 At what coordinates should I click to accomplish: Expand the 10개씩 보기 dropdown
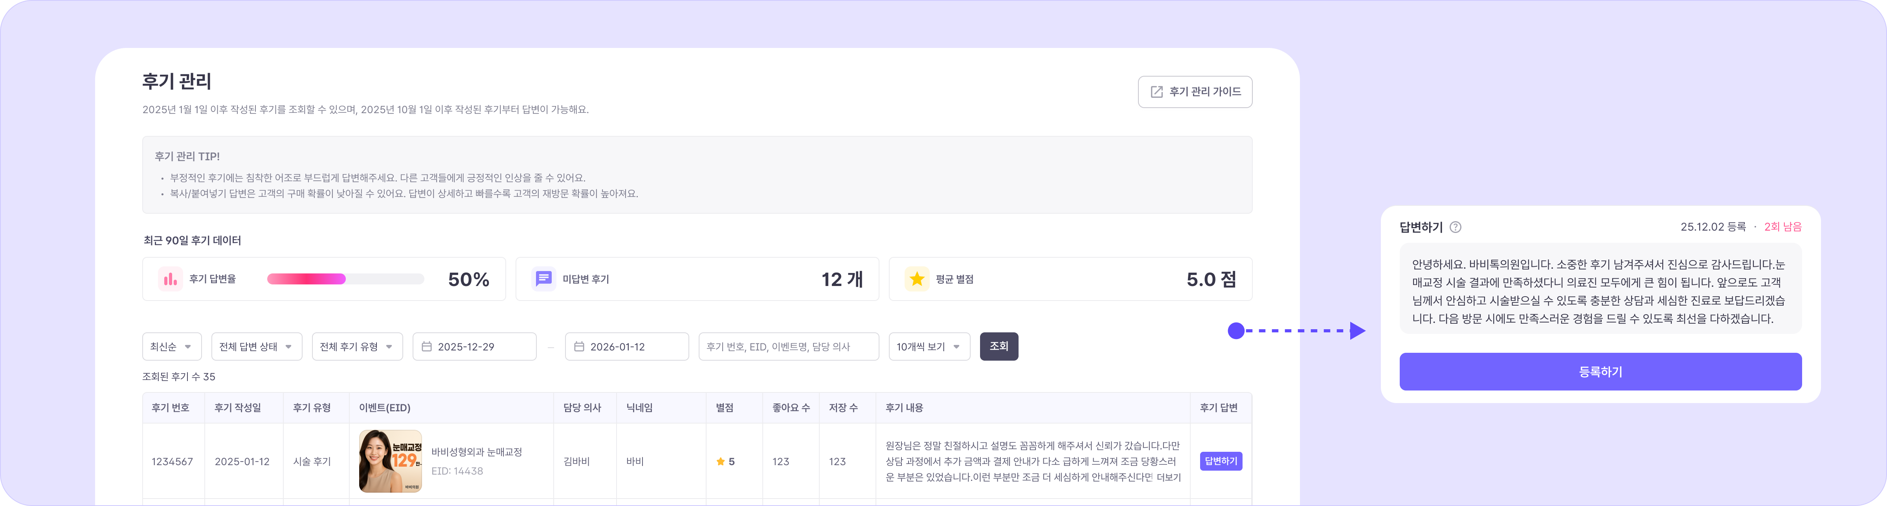coord(929,346)
